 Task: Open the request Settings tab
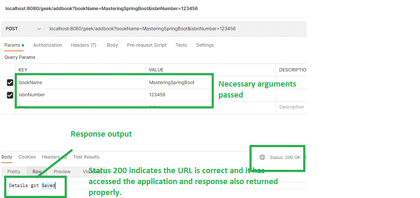click(x=205, y=45)
